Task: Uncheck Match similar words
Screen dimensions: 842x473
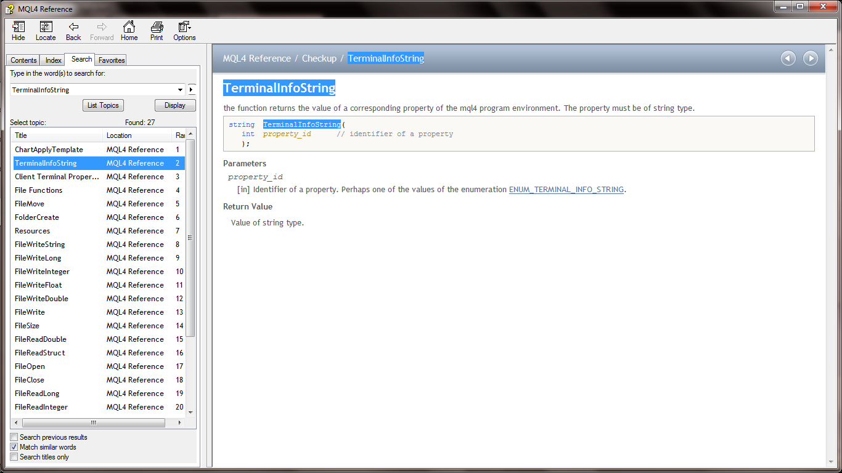Action: [14, 447]
